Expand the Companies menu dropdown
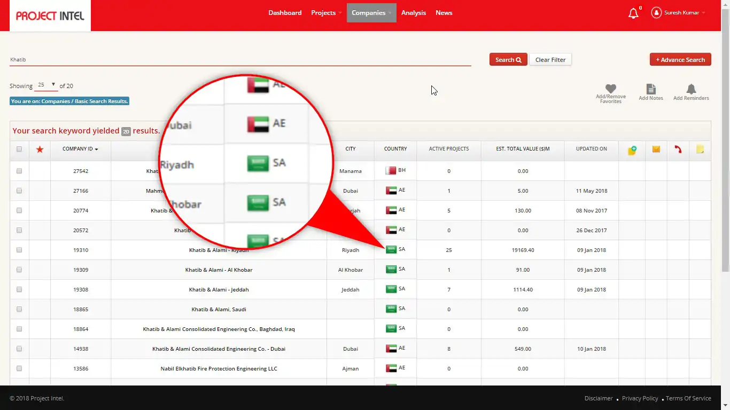Image resolution: width=730 pixels, height=410 pixels. coord(371,13)
